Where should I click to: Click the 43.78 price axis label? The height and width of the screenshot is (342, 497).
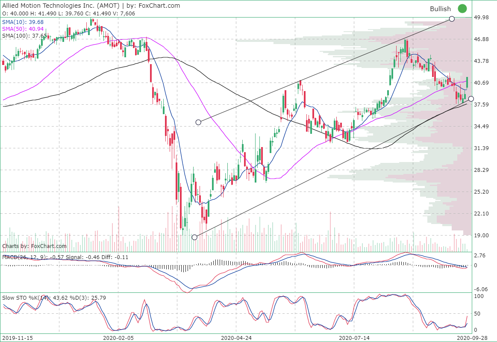point(481,61)
